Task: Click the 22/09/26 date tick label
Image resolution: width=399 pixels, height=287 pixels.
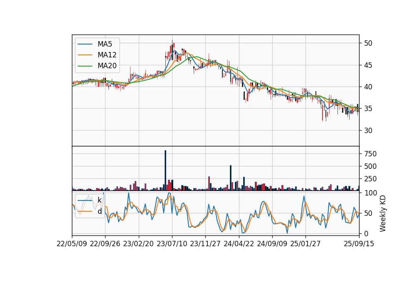Action: [x=105, y=244]
